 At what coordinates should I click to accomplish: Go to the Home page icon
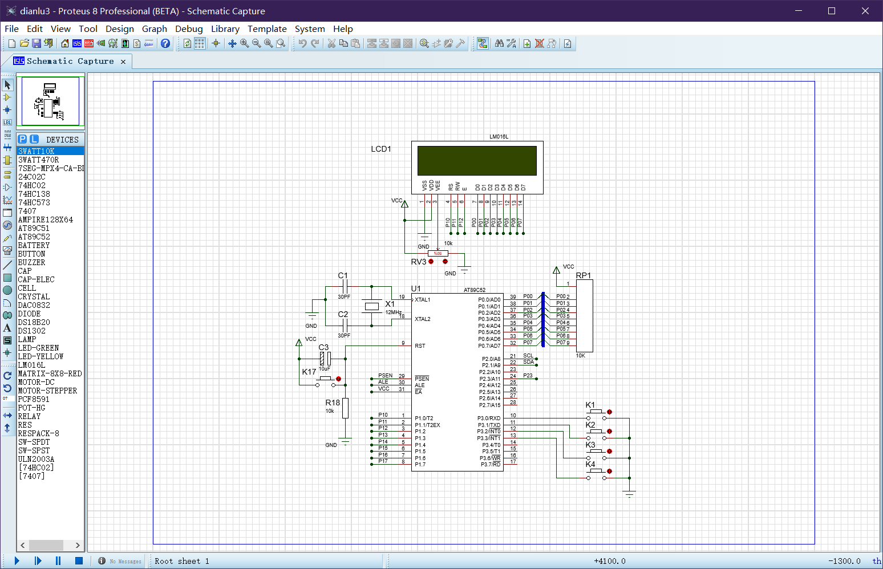[x=64, y=43]
